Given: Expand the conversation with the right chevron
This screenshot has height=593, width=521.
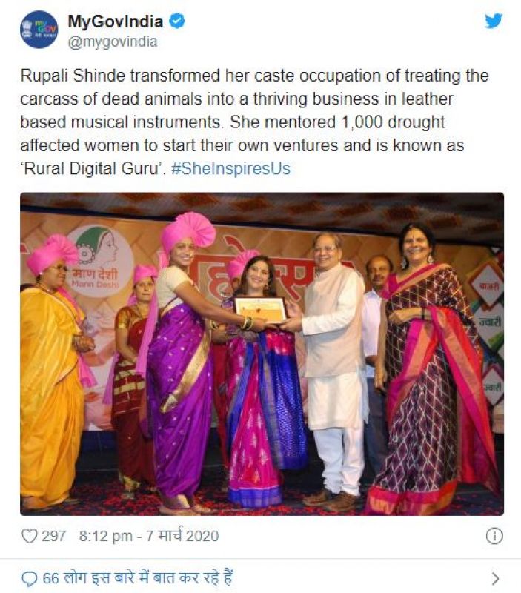Looking at the screenshot, I should 495,578.
